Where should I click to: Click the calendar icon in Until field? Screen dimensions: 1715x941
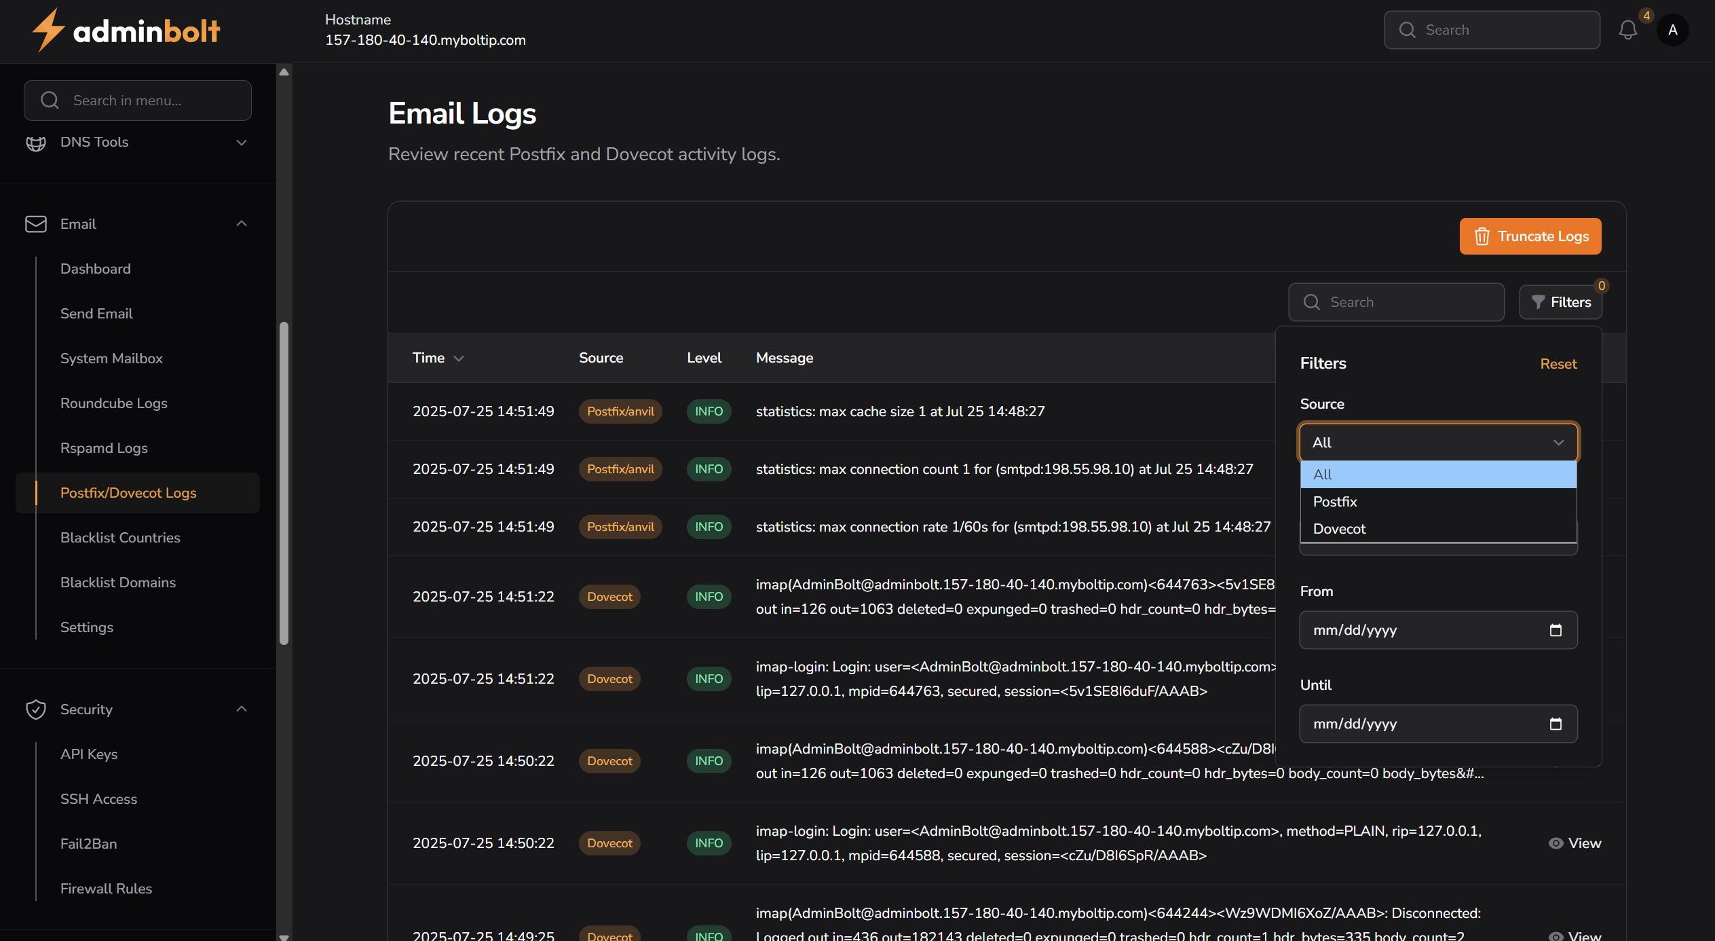pos(1556,724)
